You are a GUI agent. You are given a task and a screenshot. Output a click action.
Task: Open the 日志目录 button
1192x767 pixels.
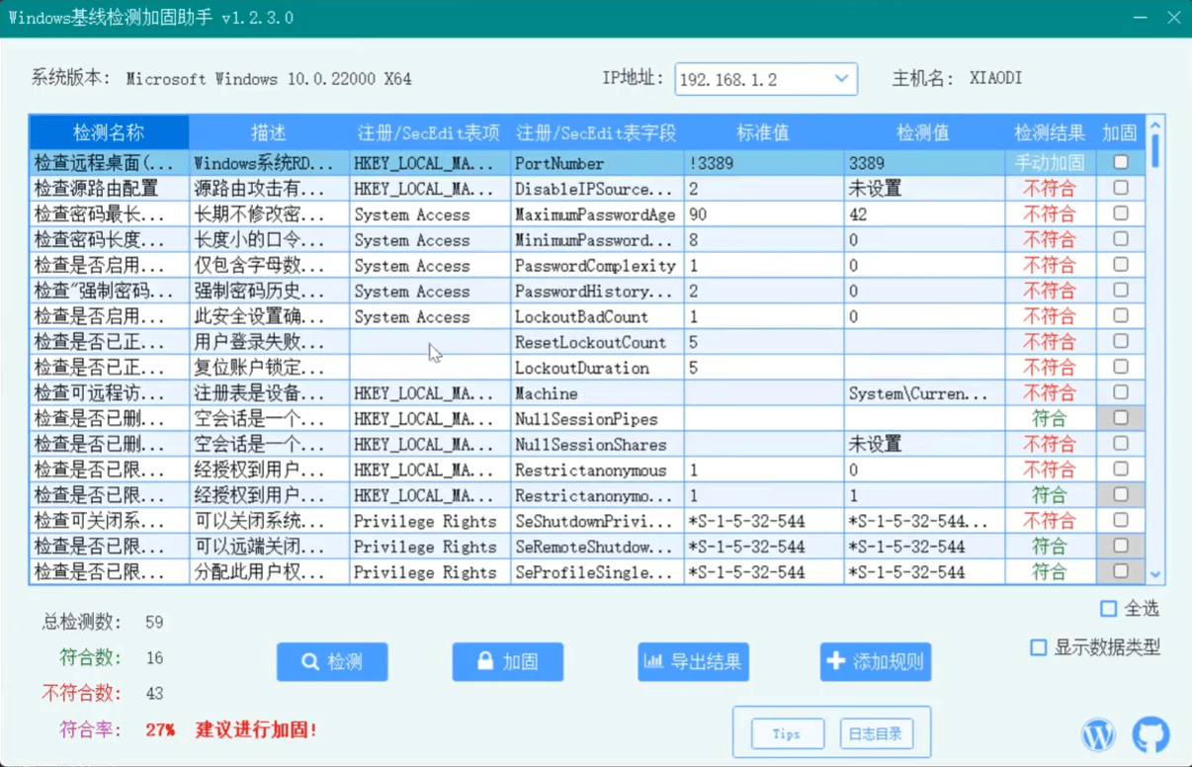point(876,733)
